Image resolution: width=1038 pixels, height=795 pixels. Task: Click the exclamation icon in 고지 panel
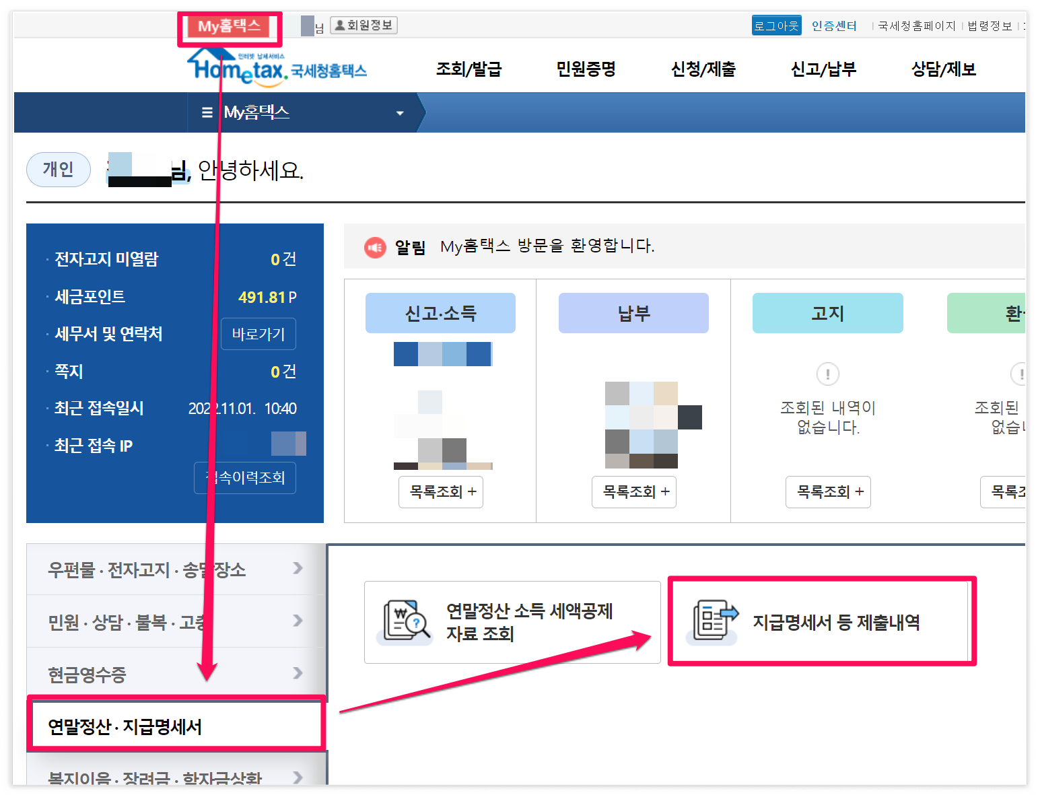point(828,374)
